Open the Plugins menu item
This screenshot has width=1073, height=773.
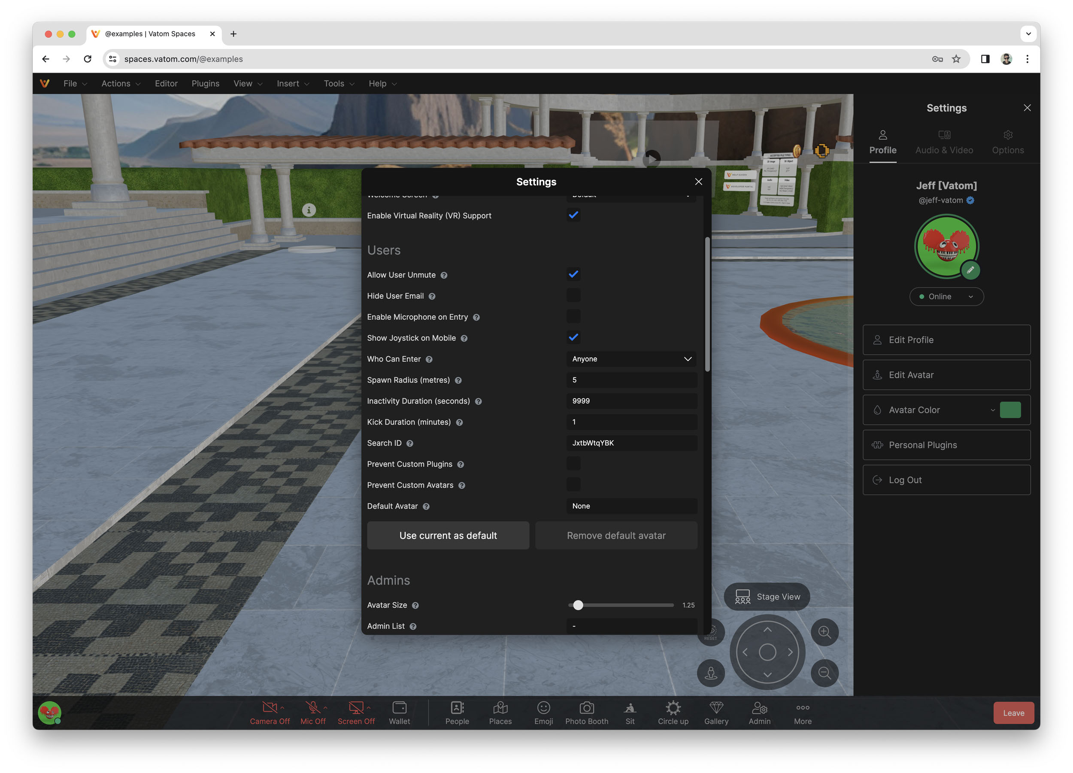pos(205,83)
